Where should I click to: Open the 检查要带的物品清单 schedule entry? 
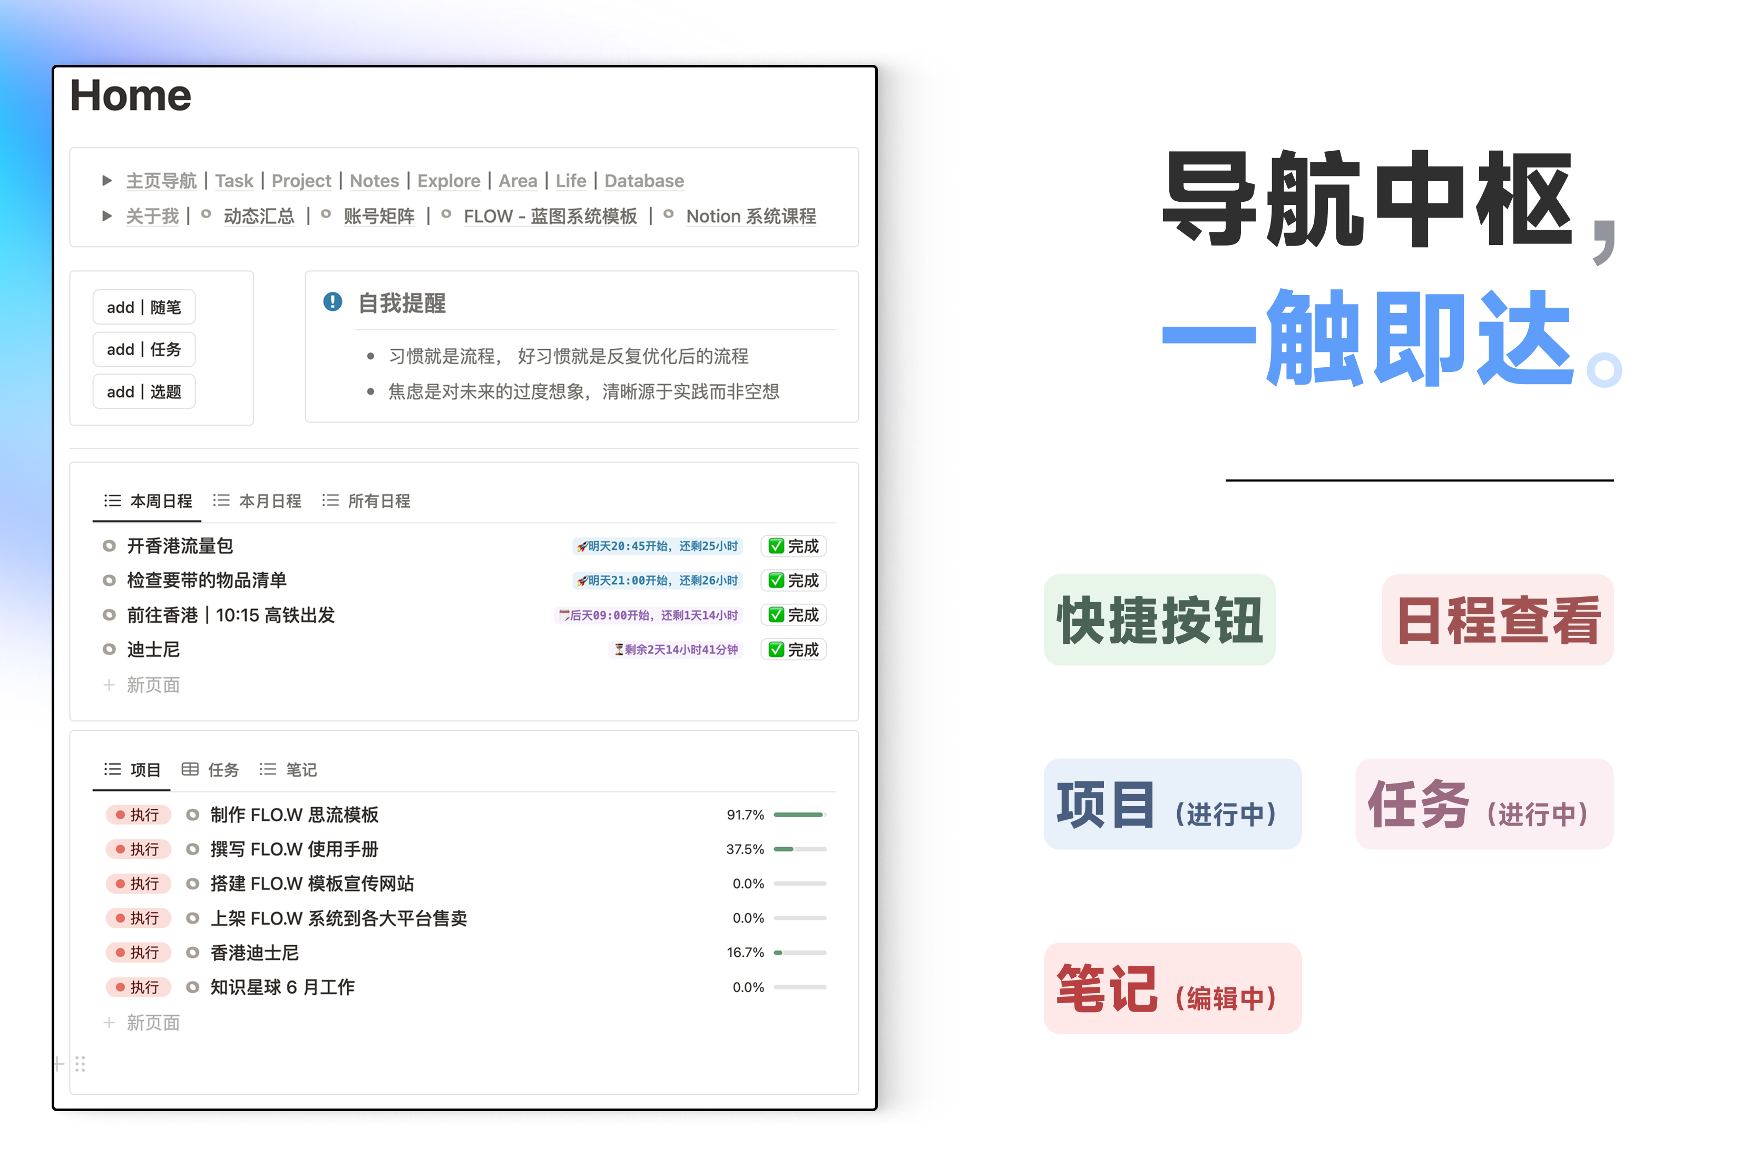click(207, 580)
